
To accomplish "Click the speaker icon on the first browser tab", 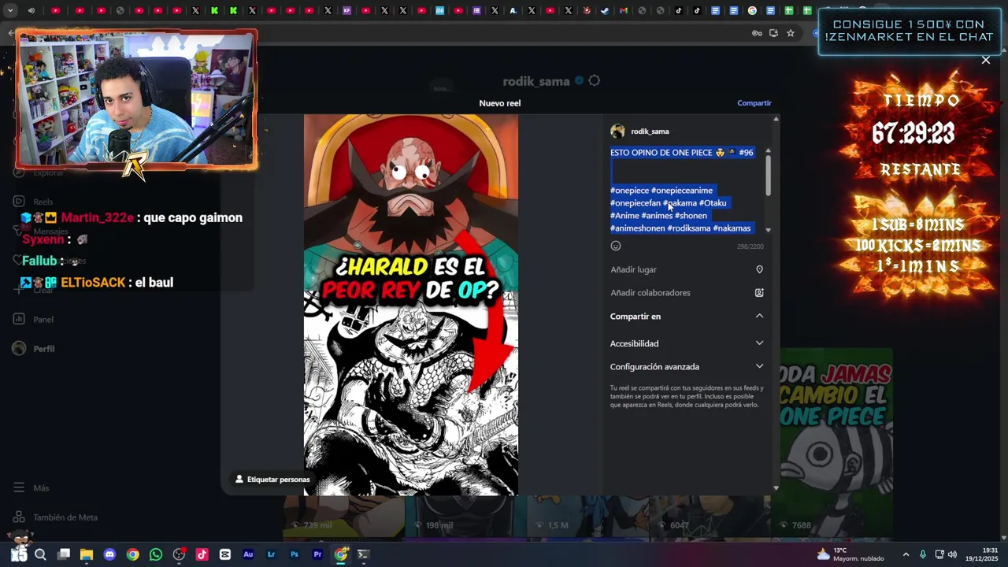I will [31, 10].
